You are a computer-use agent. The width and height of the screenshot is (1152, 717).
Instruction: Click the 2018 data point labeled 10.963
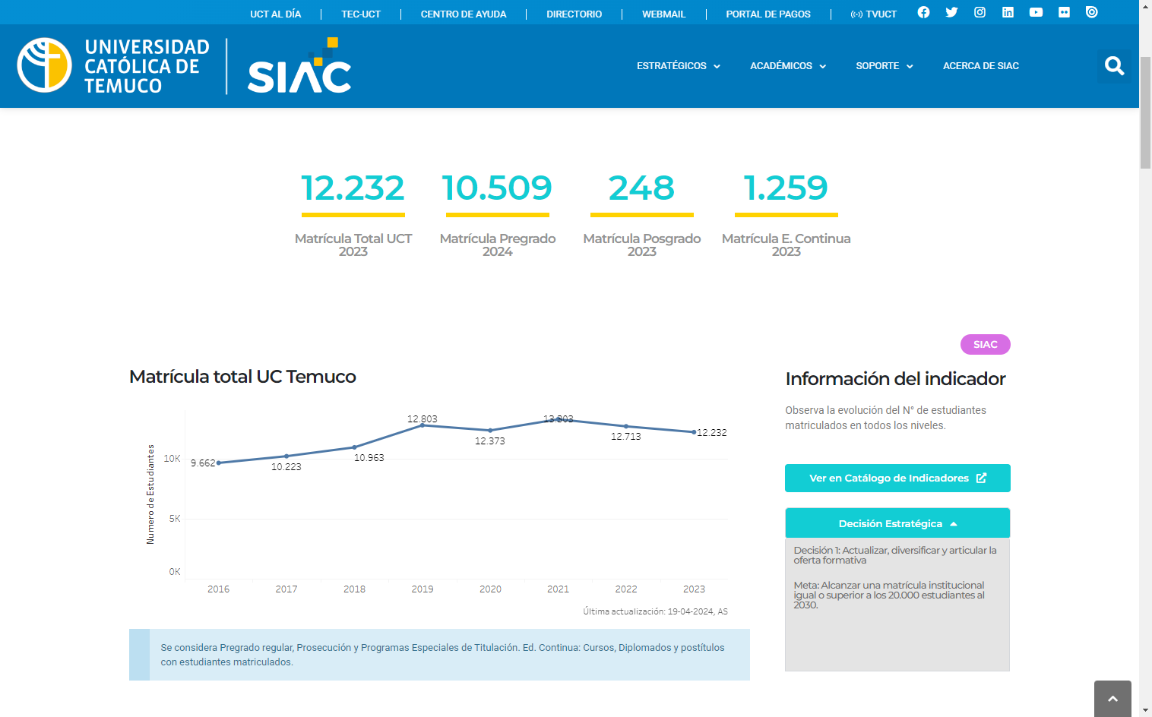point(354,447)
